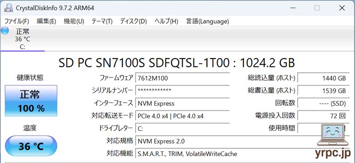Click the 電源投入回数 label

coord(275,116)
